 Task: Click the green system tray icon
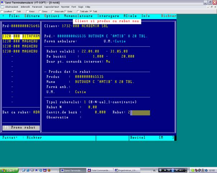pyautogui.click(x=193, y=170)
